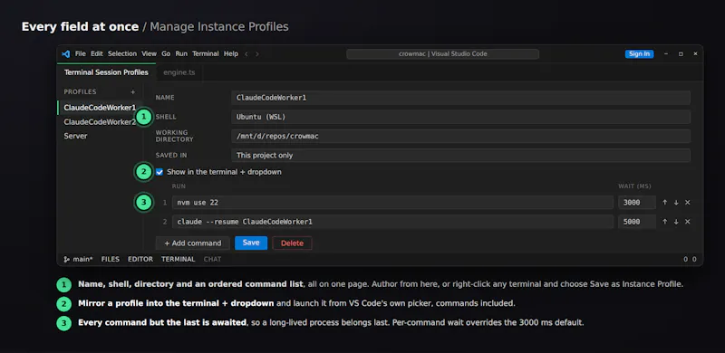Move 'claude --resume' command up
The width and height of the screenshot is (725, 353).
click(665, 222)
